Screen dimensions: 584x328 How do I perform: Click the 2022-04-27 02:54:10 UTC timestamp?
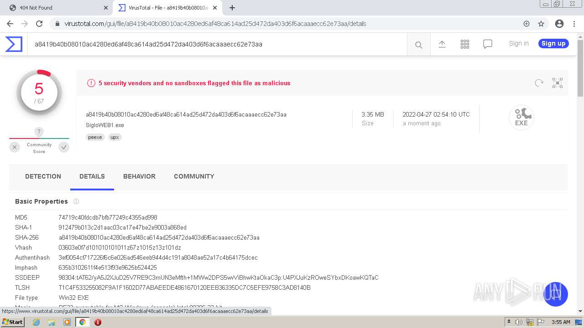436,114
